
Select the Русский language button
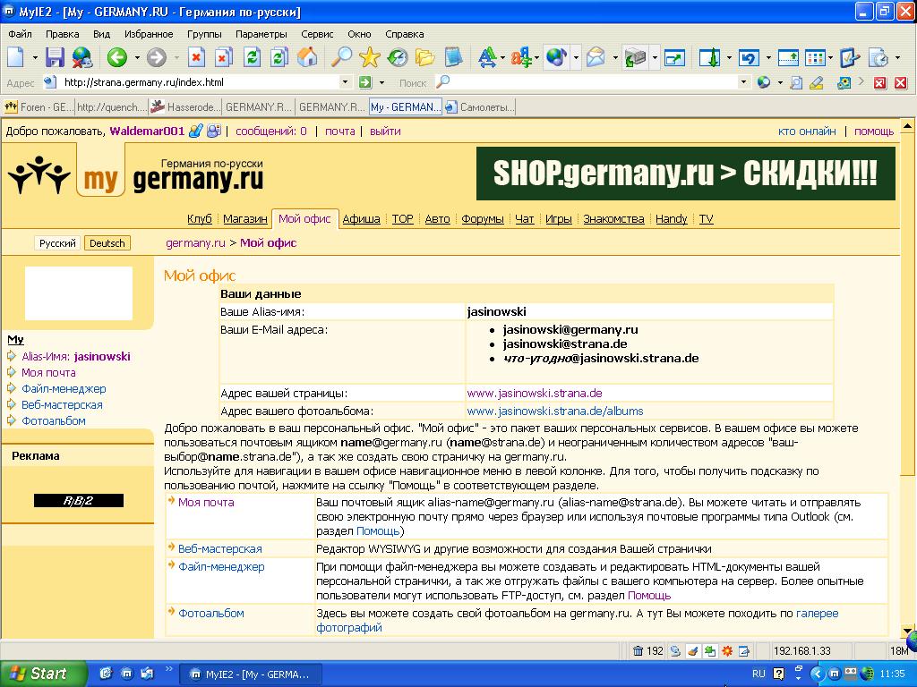(x=57, y=243)
